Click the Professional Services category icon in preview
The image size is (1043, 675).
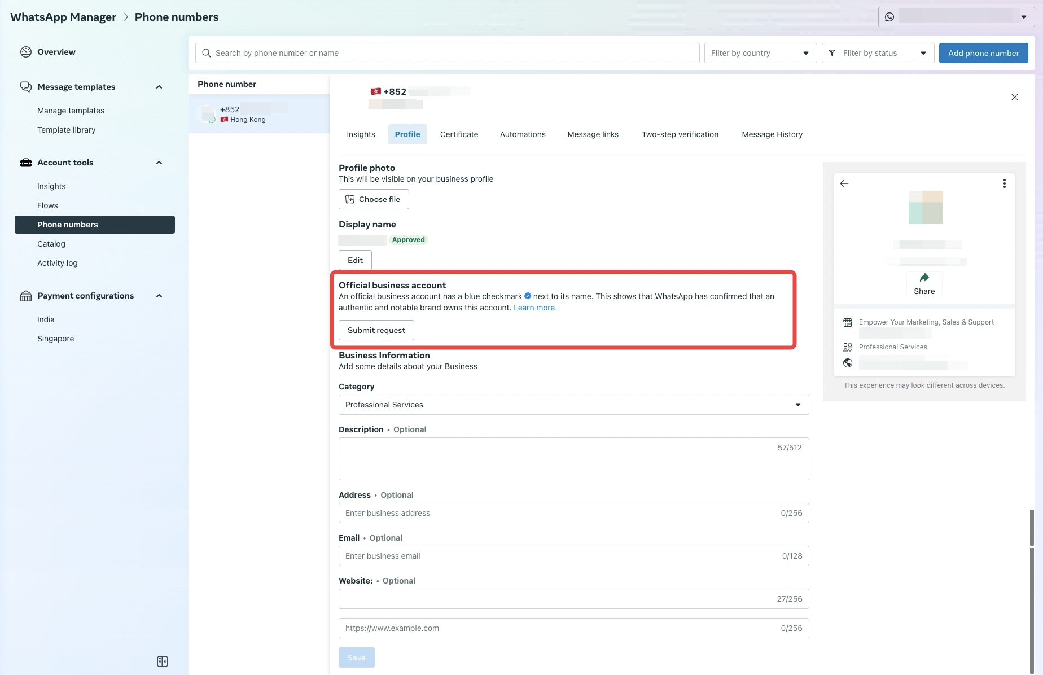848,347
